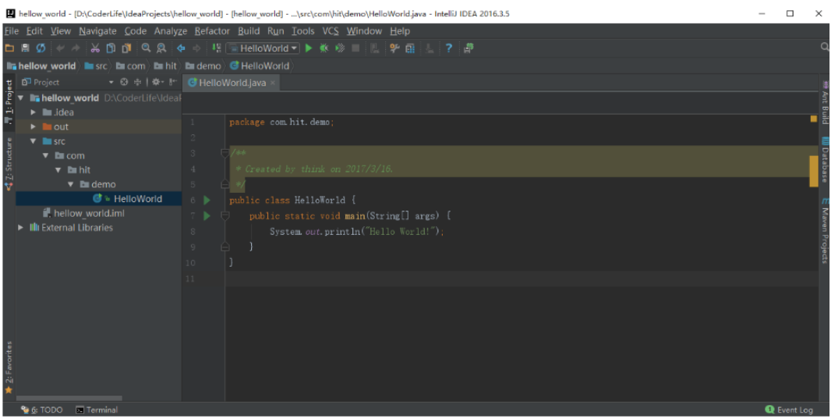
Task: Click the Redo arrow toolbar icon
Action: (x=76, y=48)
